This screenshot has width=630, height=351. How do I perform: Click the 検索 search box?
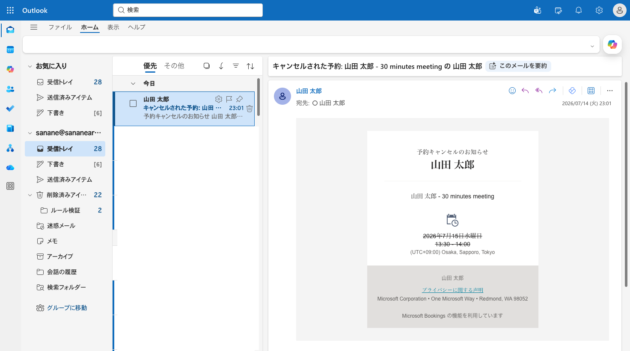click(x=188, y=10)
